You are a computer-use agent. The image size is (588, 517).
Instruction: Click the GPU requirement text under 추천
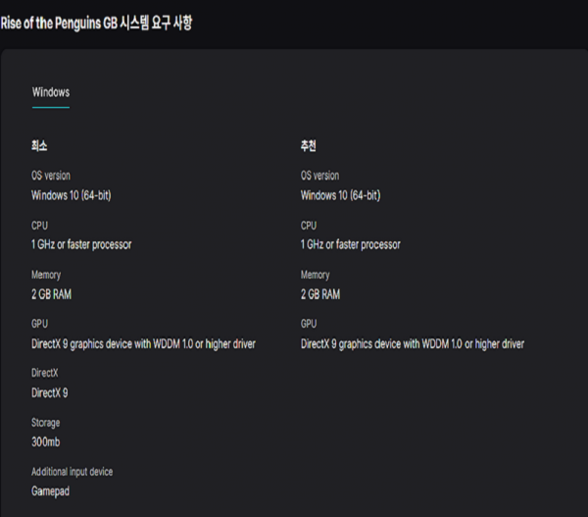pyautogui.click(x=412, y=344)
